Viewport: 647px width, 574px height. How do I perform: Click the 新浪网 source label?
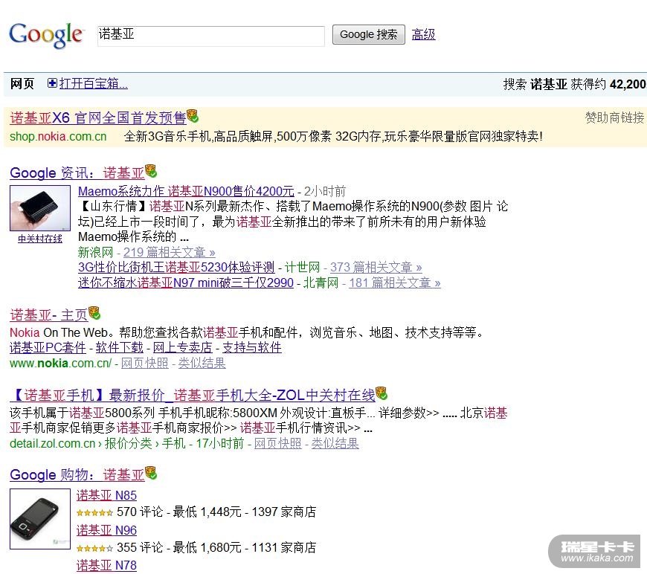(x=95, y=252)
